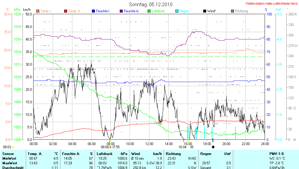
Task: Click the green Luftdruck legend swatch
Action: [149, 11]
